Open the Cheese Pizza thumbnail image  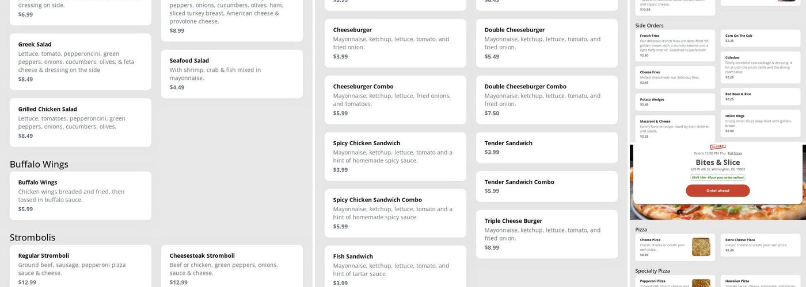coord(701,247)
